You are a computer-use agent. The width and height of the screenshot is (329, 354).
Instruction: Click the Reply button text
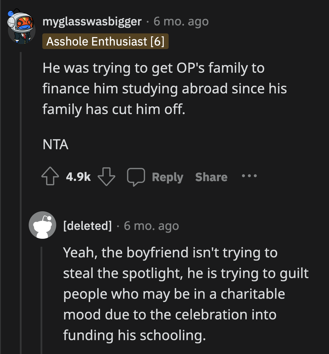tap(167, 177)
